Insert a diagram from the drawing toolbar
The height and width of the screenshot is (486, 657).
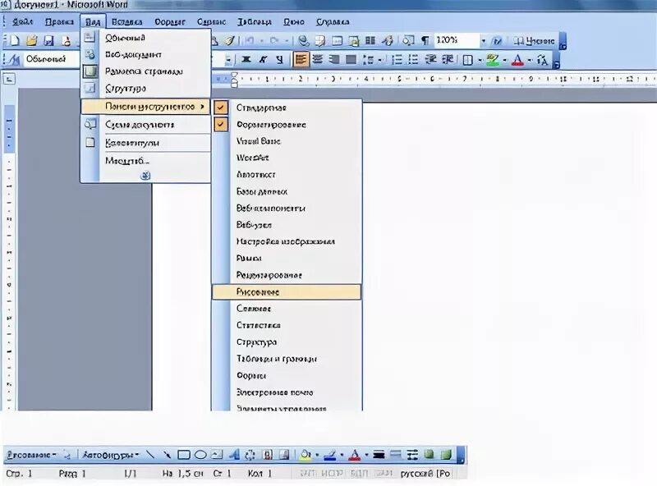pos(250,455)
